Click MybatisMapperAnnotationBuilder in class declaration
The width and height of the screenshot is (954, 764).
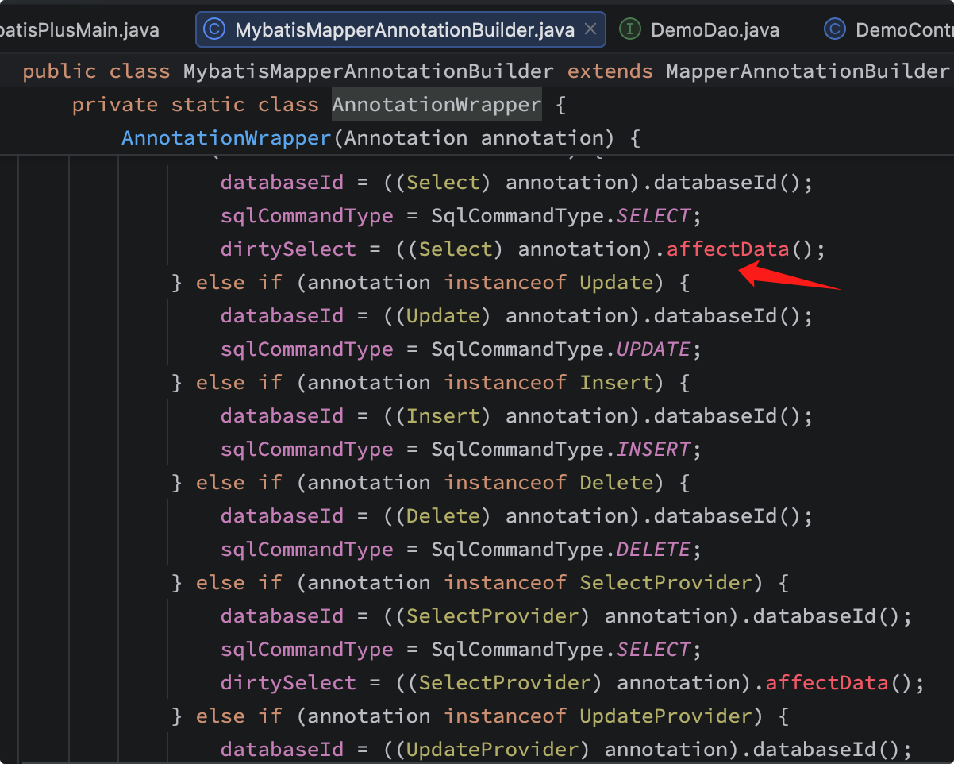point(368,71)
